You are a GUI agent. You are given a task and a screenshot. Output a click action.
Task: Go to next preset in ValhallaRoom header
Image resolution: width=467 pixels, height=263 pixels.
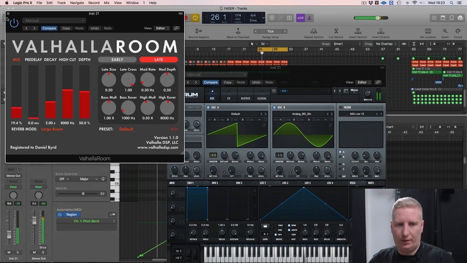coord(34,28)
